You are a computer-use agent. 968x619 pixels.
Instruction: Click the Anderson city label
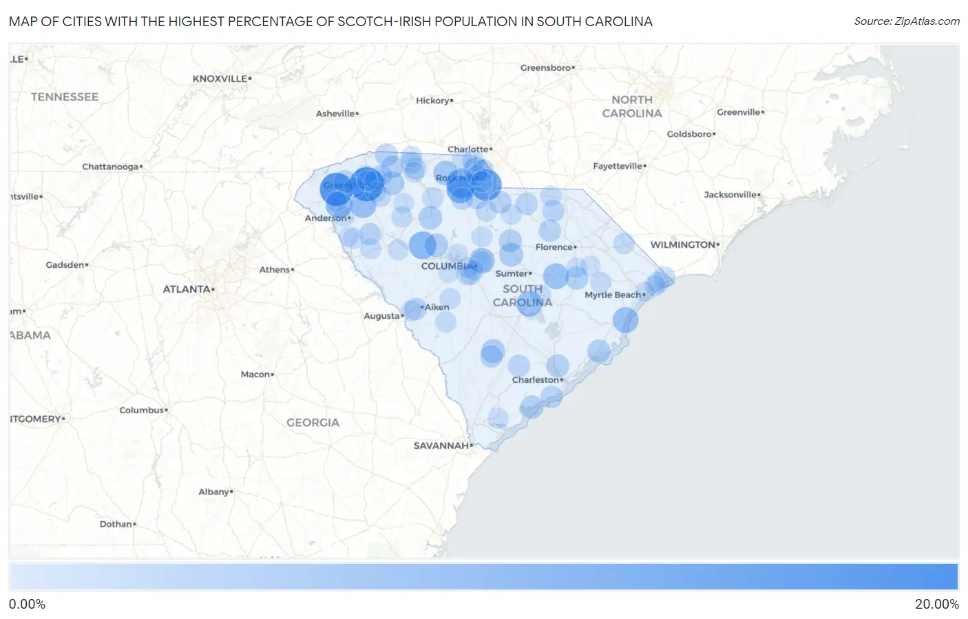326,218
